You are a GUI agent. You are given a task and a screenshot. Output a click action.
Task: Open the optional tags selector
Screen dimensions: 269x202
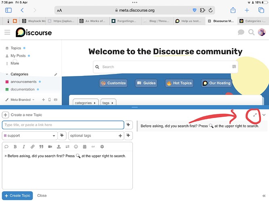(x=96, y=136)
